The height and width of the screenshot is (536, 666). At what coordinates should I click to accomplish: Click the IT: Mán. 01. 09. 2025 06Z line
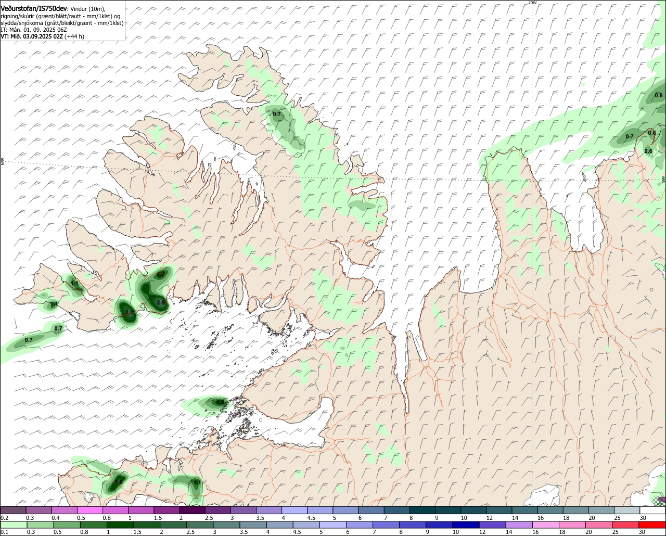click(x=33, y=30)
